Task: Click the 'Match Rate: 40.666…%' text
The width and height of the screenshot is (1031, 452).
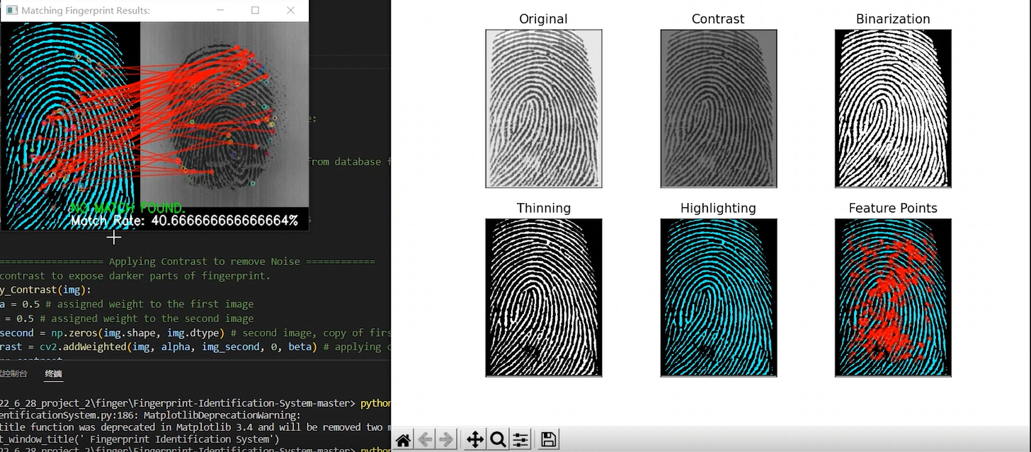Action: click(x=184, y=221)
